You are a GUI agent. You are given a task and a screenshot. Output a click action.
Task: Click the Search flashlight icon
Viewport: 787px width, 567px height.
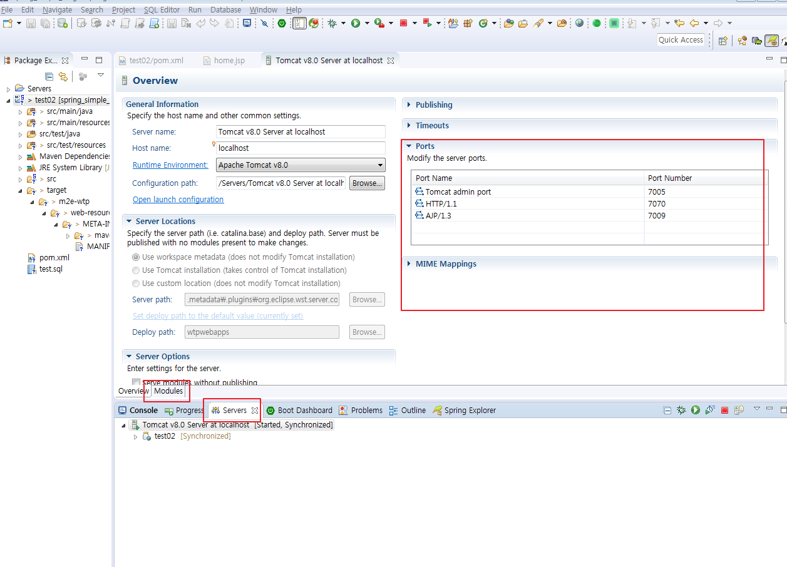pos(538,23)
